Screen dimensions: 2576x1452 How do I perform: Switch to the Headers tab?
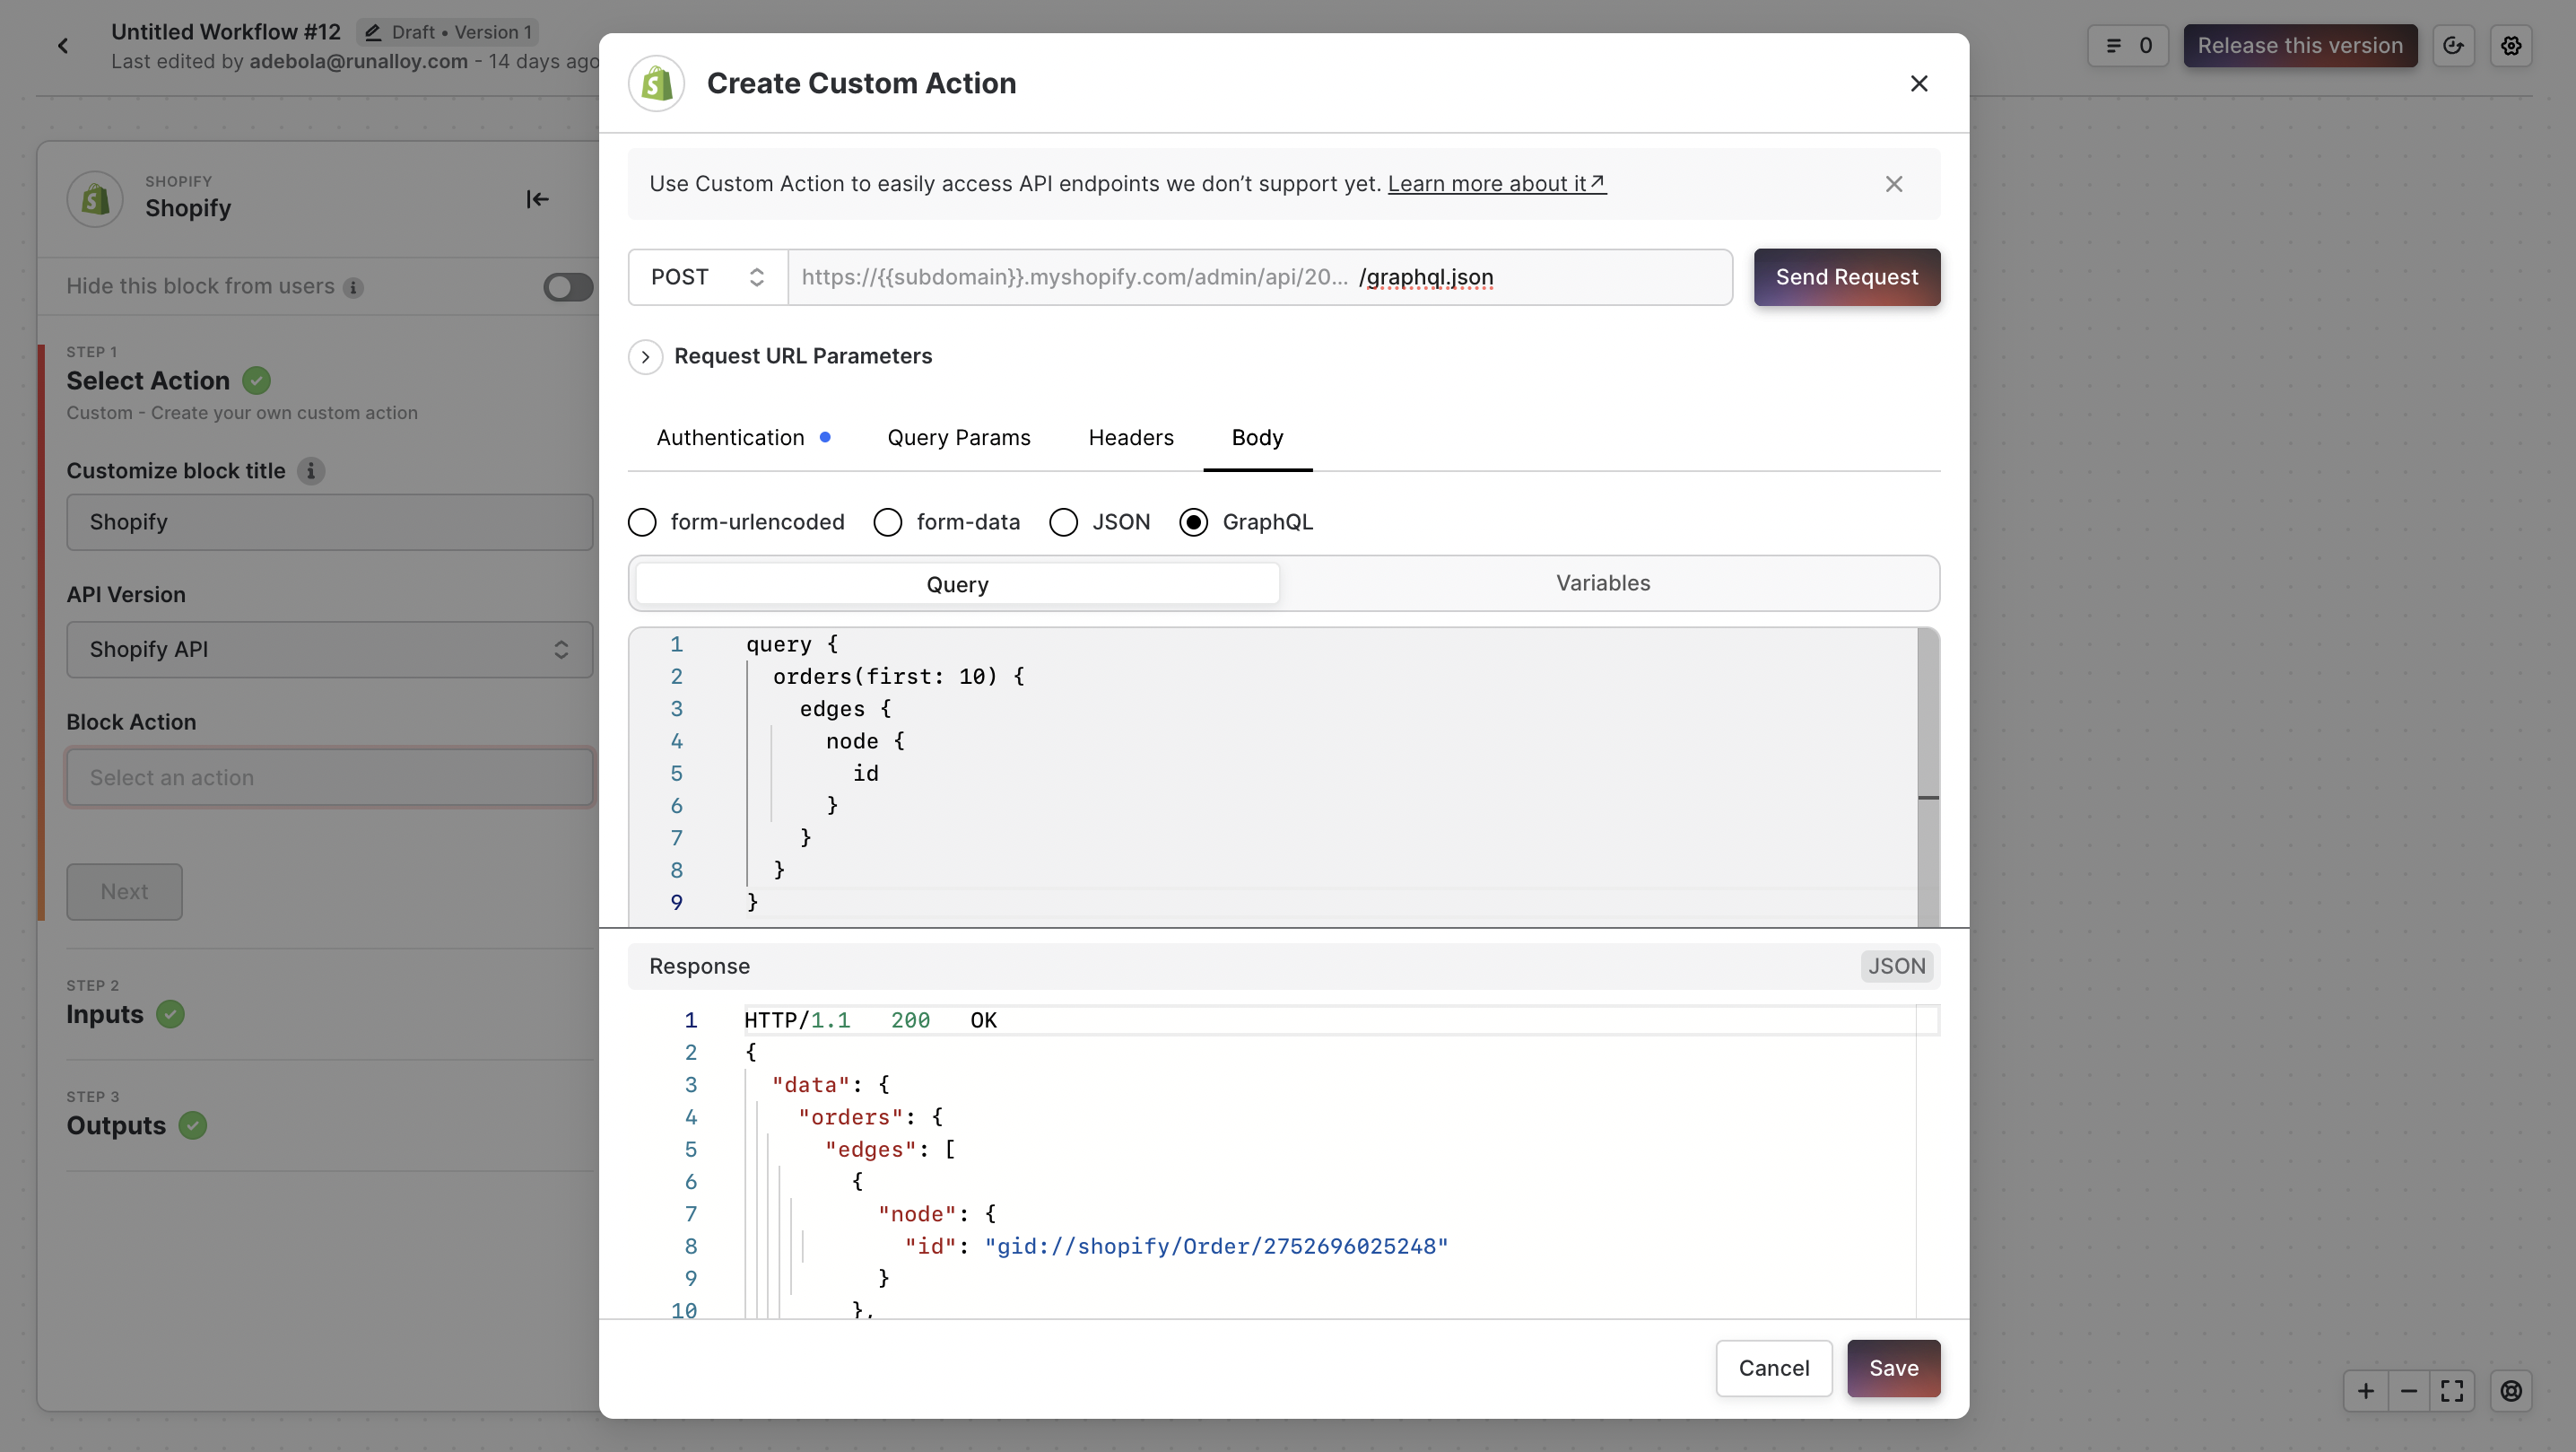[x=1130, y=437]
